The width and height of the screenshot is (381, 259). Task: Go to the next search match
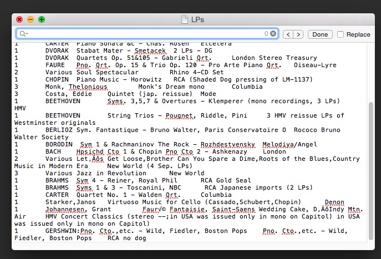[x=298, y=34]
